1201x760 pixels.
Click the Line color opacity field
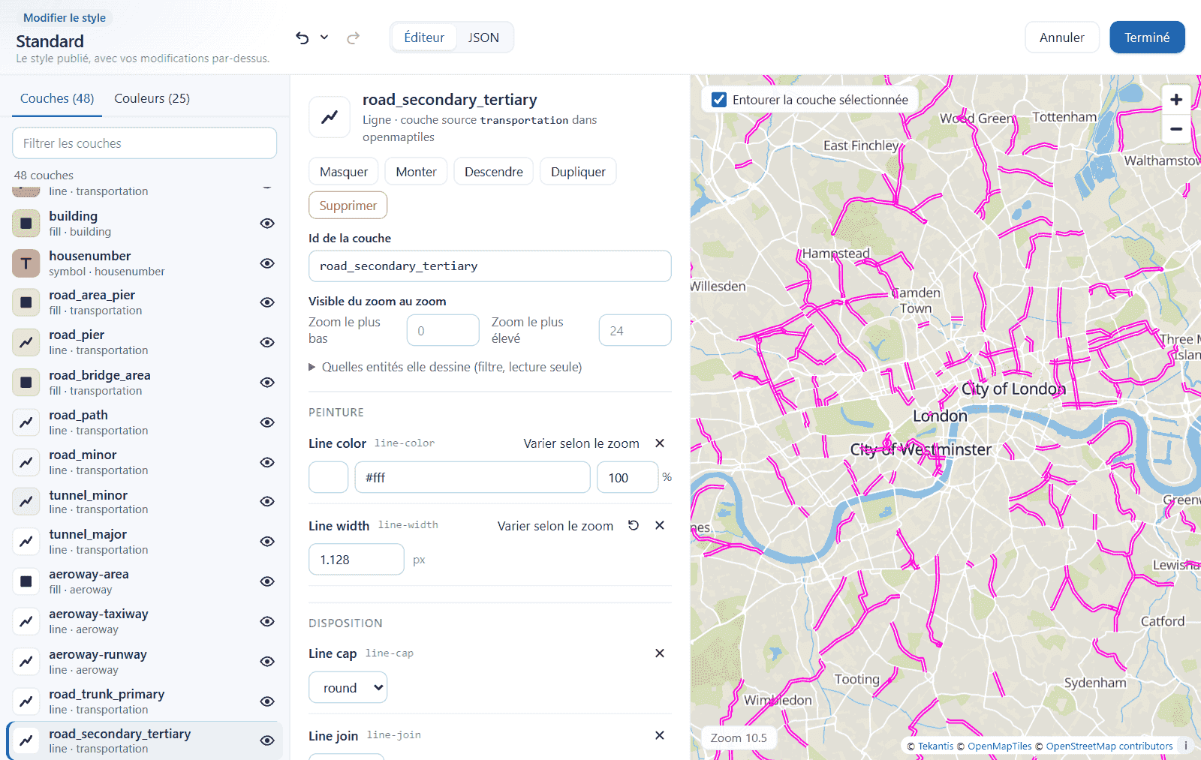[x=628, y=477]
